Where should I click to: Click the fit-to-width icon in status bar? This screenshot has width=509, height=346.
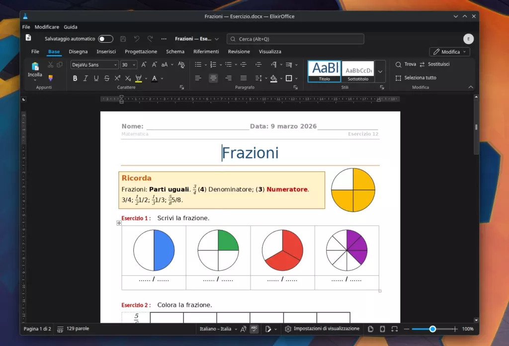pyautogui.click(x=394, y=329)
